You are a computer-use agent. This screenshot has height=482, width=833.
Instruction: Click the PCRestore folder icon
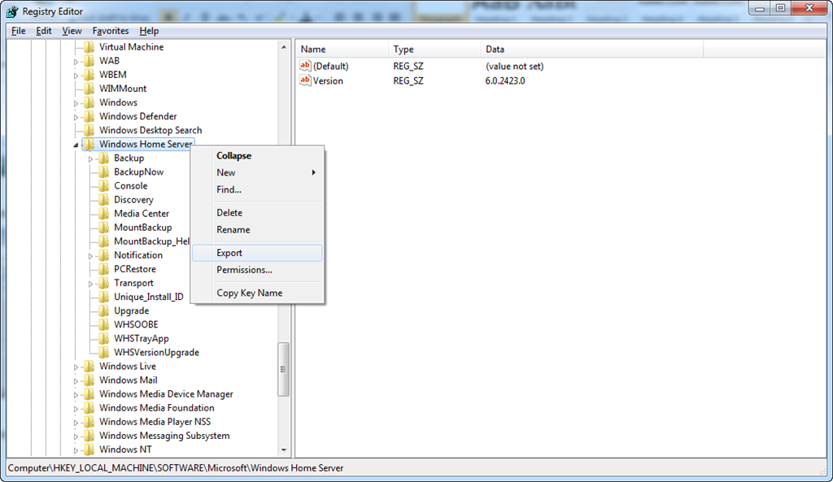coord(104,268)
